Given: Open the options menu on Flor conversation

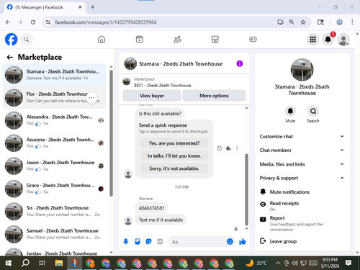Looking at the screenshot, I should pos(91,98).
